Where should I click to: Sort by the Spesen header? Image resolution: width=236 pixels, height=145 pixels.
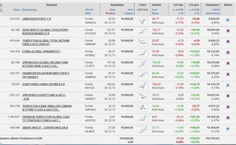click(x=130, y=13)
